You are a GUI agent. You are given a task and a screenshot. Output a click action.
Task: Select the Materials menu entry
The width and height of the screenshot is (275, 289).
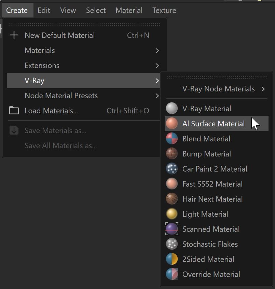click(x=83, y=50)
